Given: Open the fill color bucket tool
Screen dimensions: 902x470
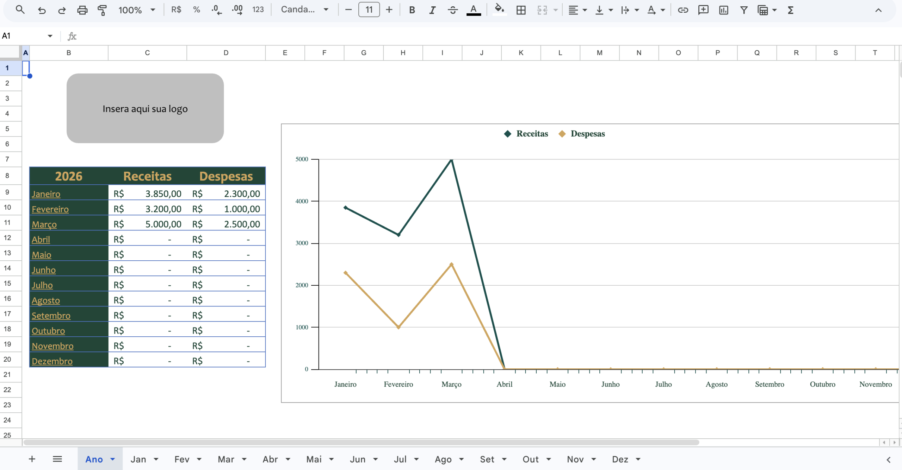Looking at the screenshot, I should pos(499,9).
